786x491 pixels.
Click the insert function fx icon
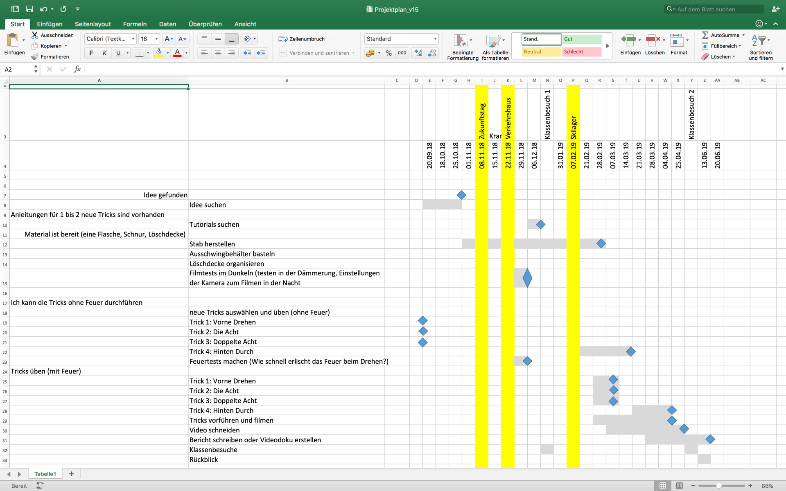pyautogui.click(x=77, y=69)
